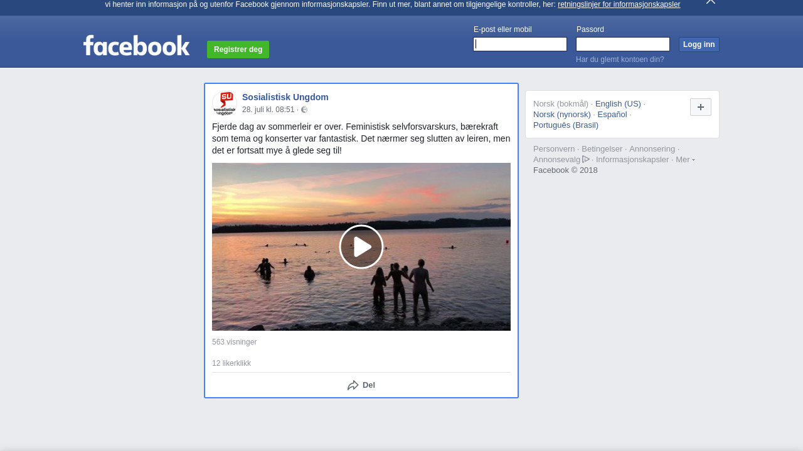Click the Del share button
This screenshot has height=451, width=803.
coord(361,385)
